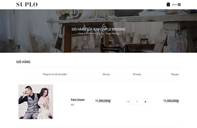Increase quantity with the plus button
Image resolution: width=197 pixels, height=128 pixels.
point(145,102)
